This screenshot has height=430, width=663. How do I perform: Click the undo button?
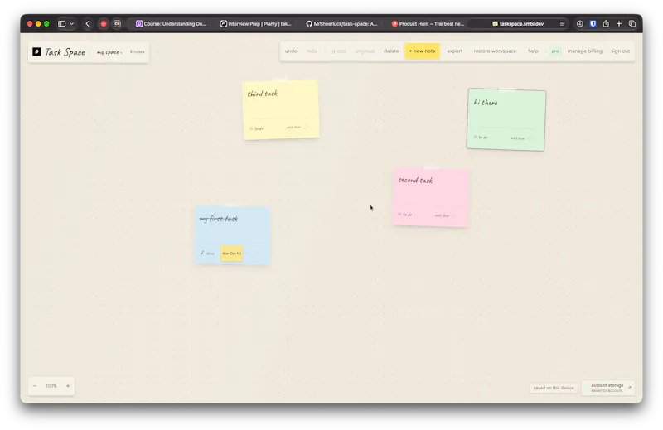tap(291, 51)
